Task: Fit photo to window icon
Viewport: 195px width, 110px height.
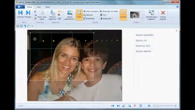Action: tap(149, 106)
